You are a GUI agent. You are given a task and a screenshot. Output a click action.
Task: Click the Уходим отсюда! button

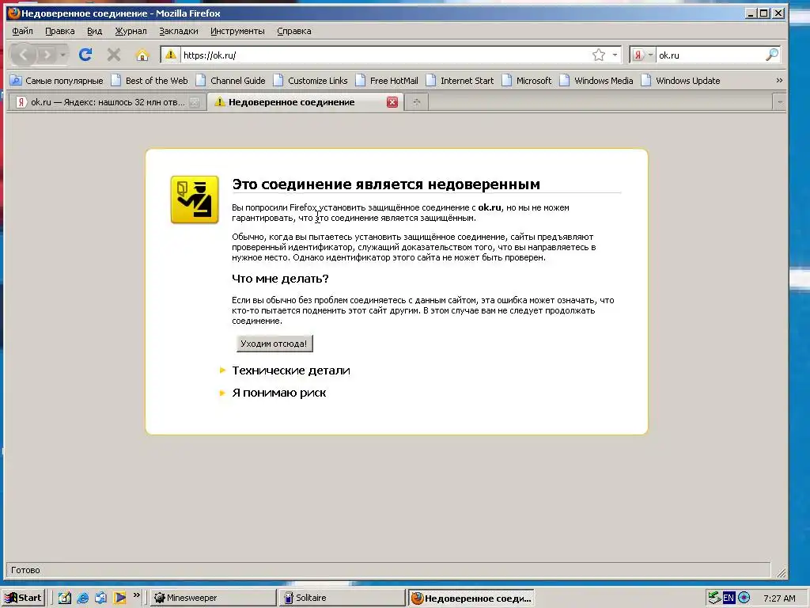pos(274,344)
